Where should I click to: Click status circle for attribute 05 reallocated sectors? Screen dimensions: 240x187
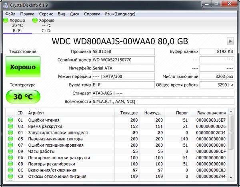coord(10,139)
